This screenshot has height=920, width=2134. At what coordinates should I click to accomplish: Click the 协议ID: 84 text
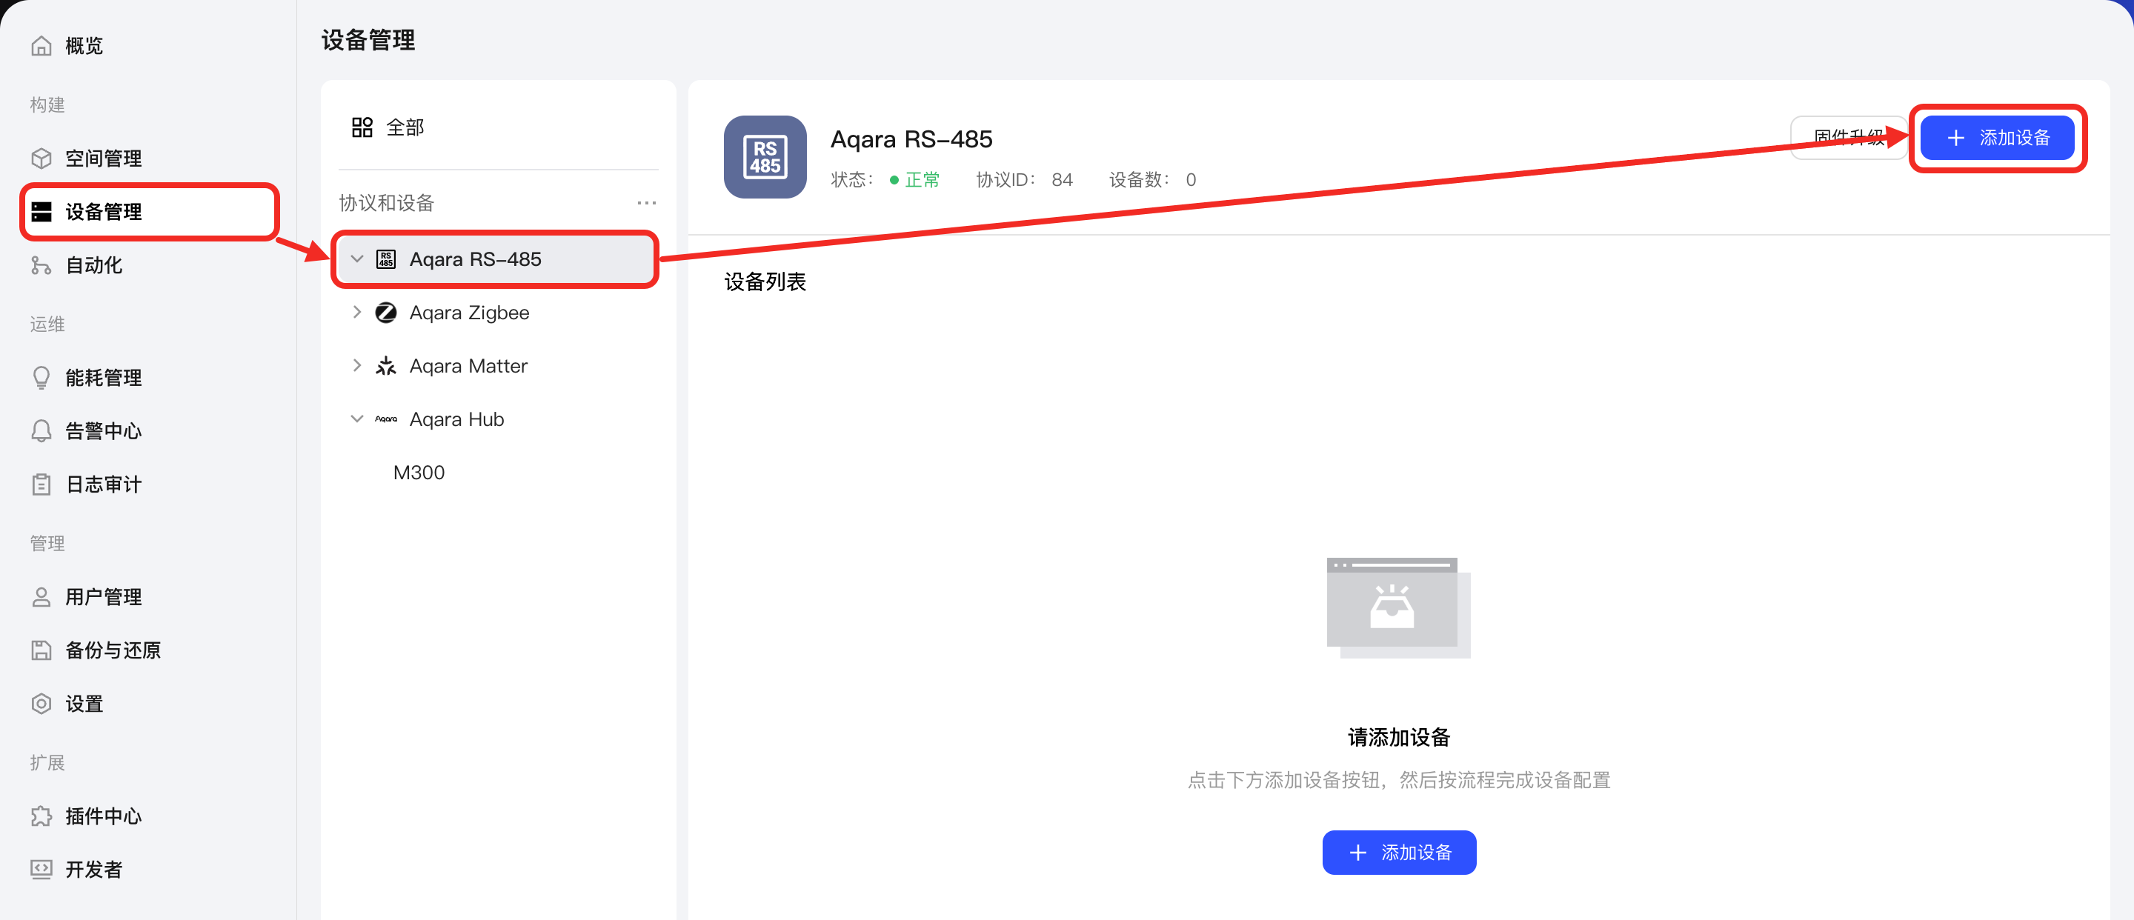coord(1024,180)
